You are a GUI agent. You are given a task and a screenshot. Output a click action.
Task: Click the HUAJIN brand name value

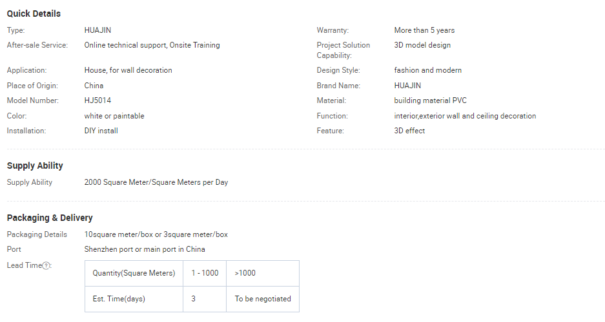click(x=407, y=86)
